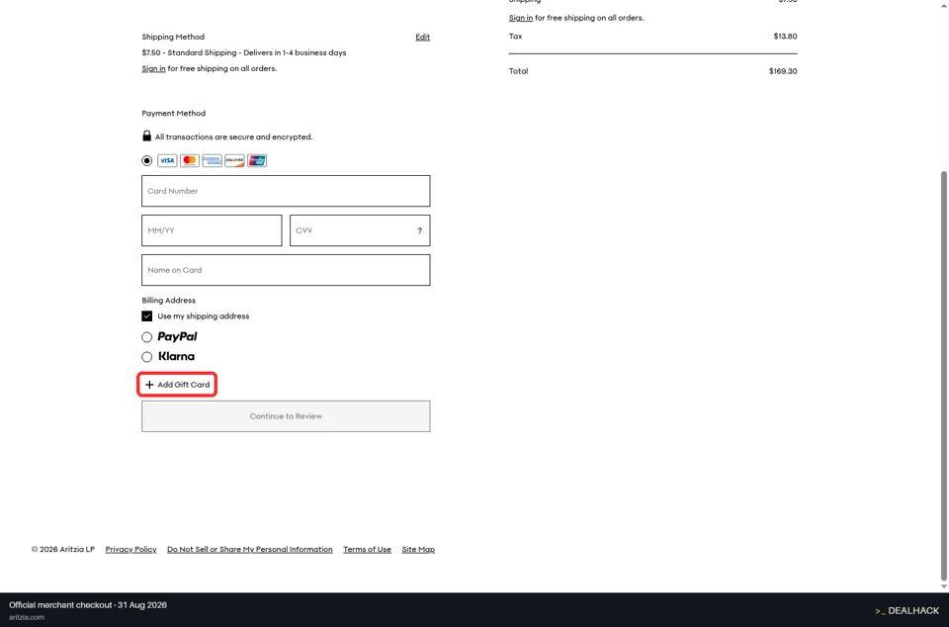
Task: Click the secure transaction padlock icon
Action: click(146, 135)
